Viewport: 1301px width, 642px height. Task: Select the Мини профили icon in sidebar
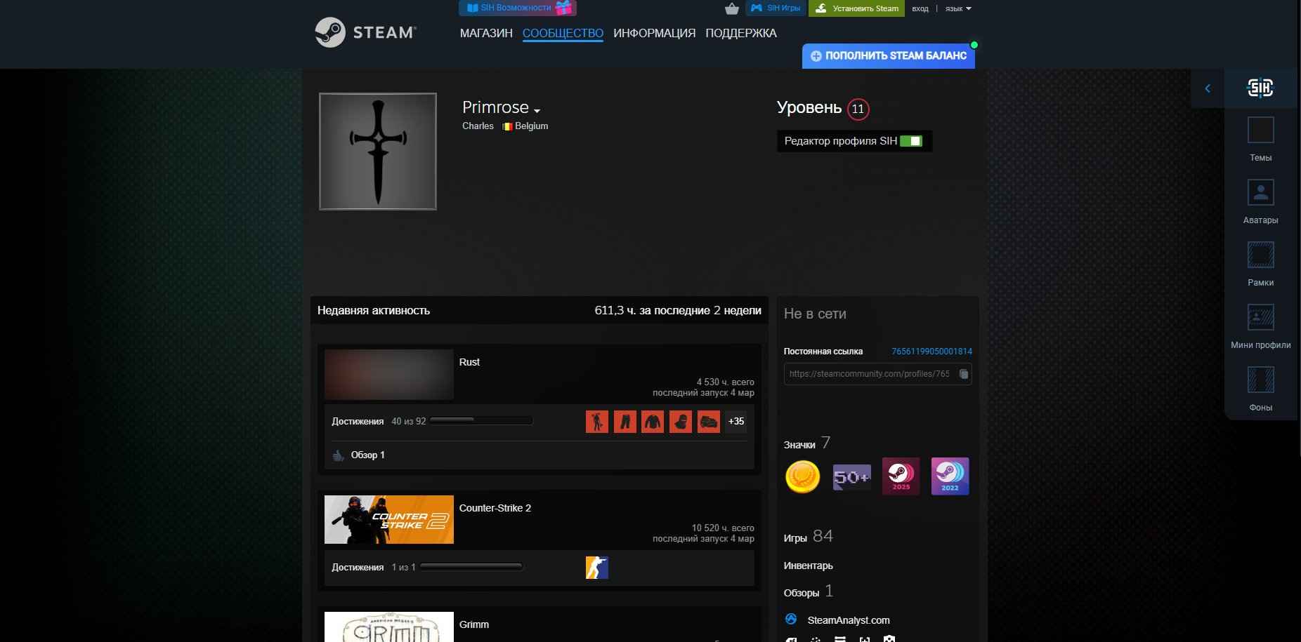[x=1260, y=318]
